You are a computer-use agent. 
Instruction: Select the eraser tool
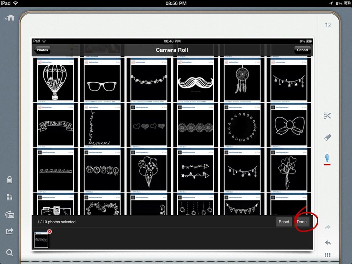pos(327,137)
